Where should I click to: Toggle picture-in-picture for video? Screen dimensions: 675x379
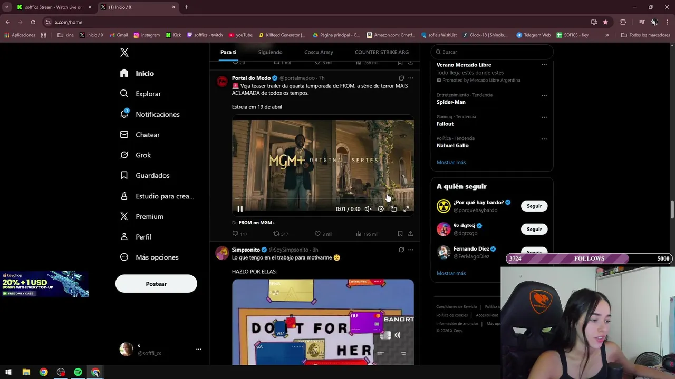pyautogui.click(x=393, y=209)
